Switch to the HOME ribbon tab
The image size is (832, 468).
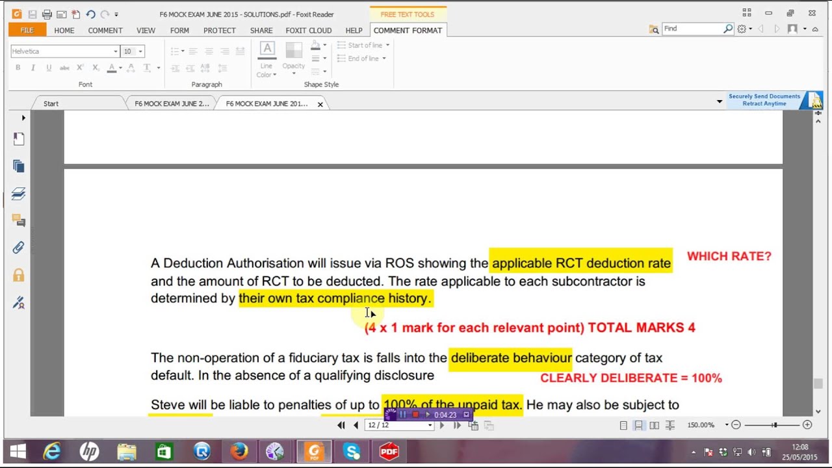[64, 31]
